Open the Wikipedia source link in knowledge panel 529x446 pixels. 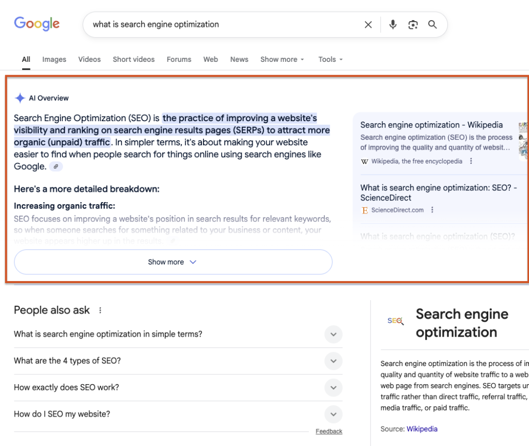tap(422, 428)
